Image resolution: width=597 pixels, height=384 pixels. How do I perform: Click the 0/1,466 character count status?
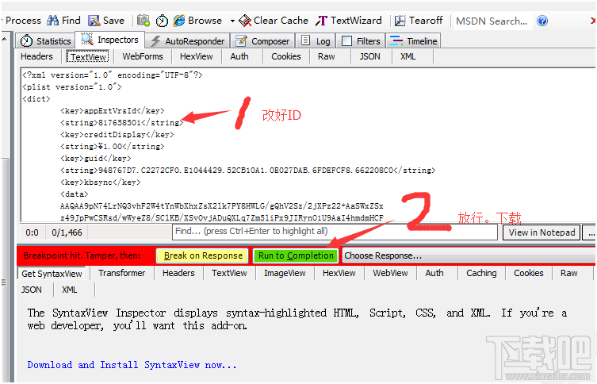pyautogui.click(x=67, y=232)
